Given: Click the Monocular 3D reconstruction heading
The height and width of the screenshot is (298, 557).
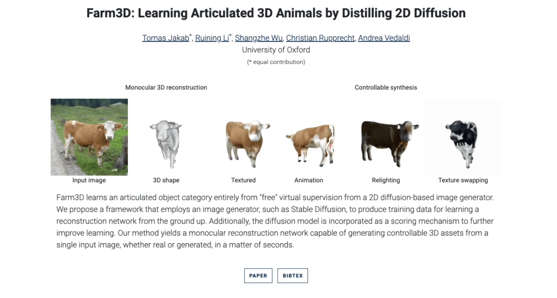Looking at the screenshot, I should (166, 87).
